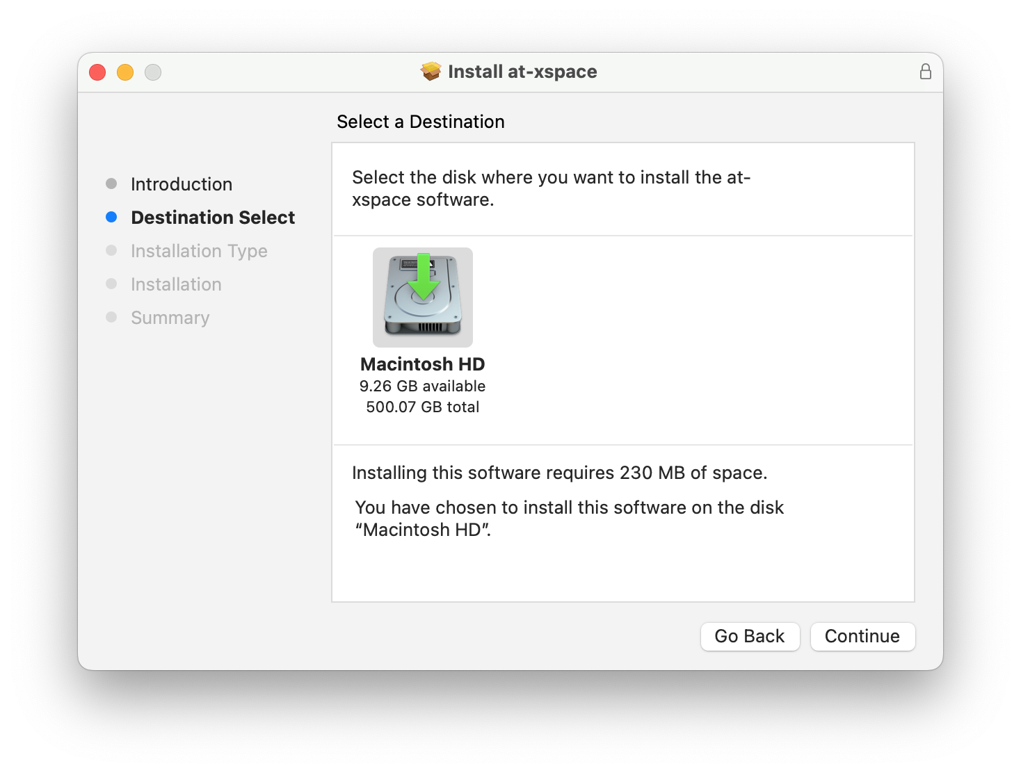1021x773 pixels.
Task: Close the installer with the red button
Action: tap(97, 72)
